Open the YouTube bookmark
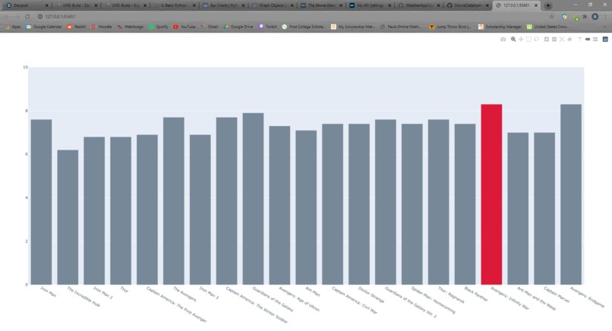612x331 pixels. coord(185,27)
